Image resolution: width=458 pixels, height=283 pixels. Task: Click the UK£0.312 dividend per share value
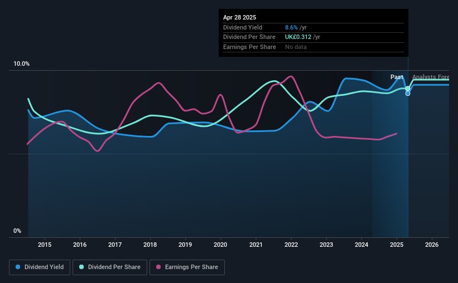pyautogui.click(x=298, y=37)
